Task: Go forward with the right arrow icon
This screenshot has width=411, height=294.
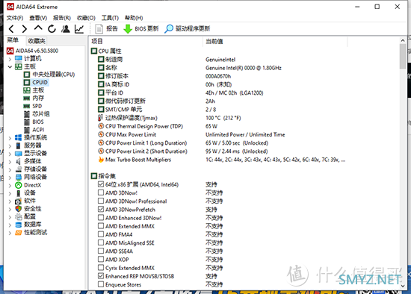Action: 24,29
